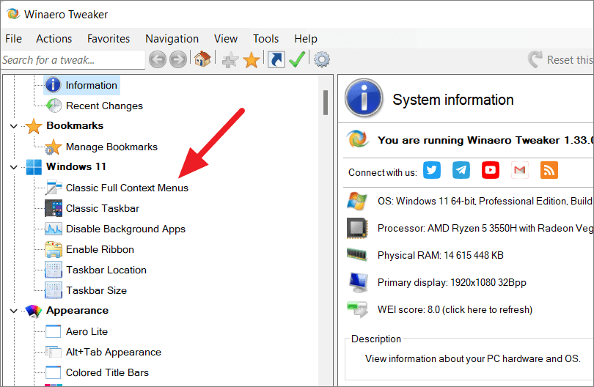This screenshot has height=387, width=594.
Task: Click the Search for a tweak field
Action: point(73,60)
